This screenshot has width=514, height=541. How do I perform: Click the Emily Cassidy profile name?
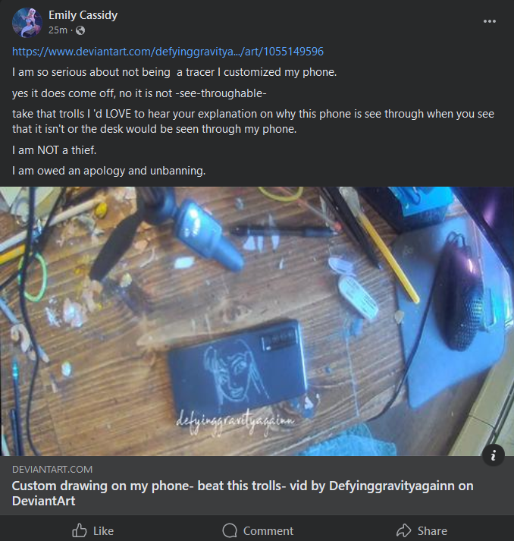pos(83,15)
